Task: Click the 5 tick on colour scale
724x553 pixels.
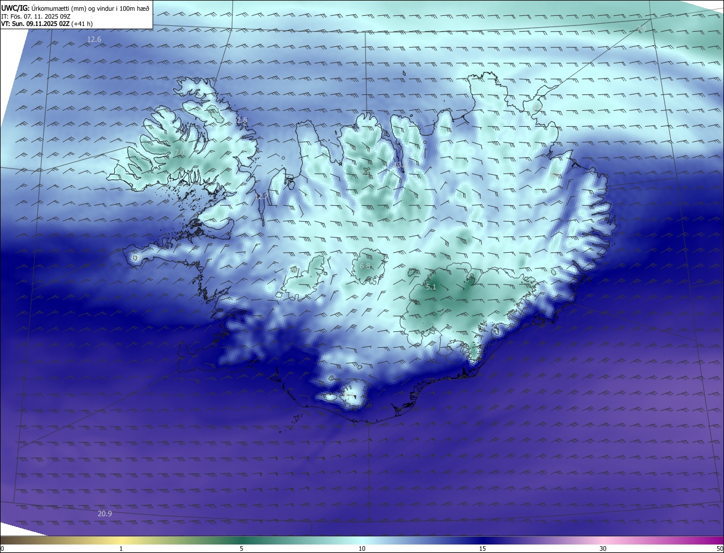Action: pos(242,548)
